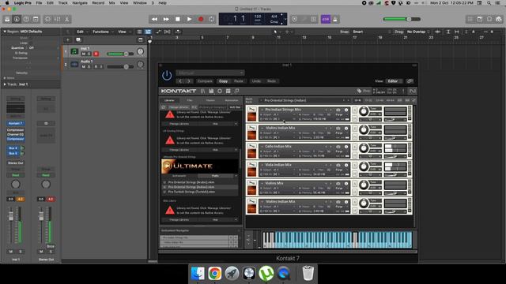Screen dimensions: 506x284
Task: Open the Edit menu in tracks area
Action: (x=82, y=32)
